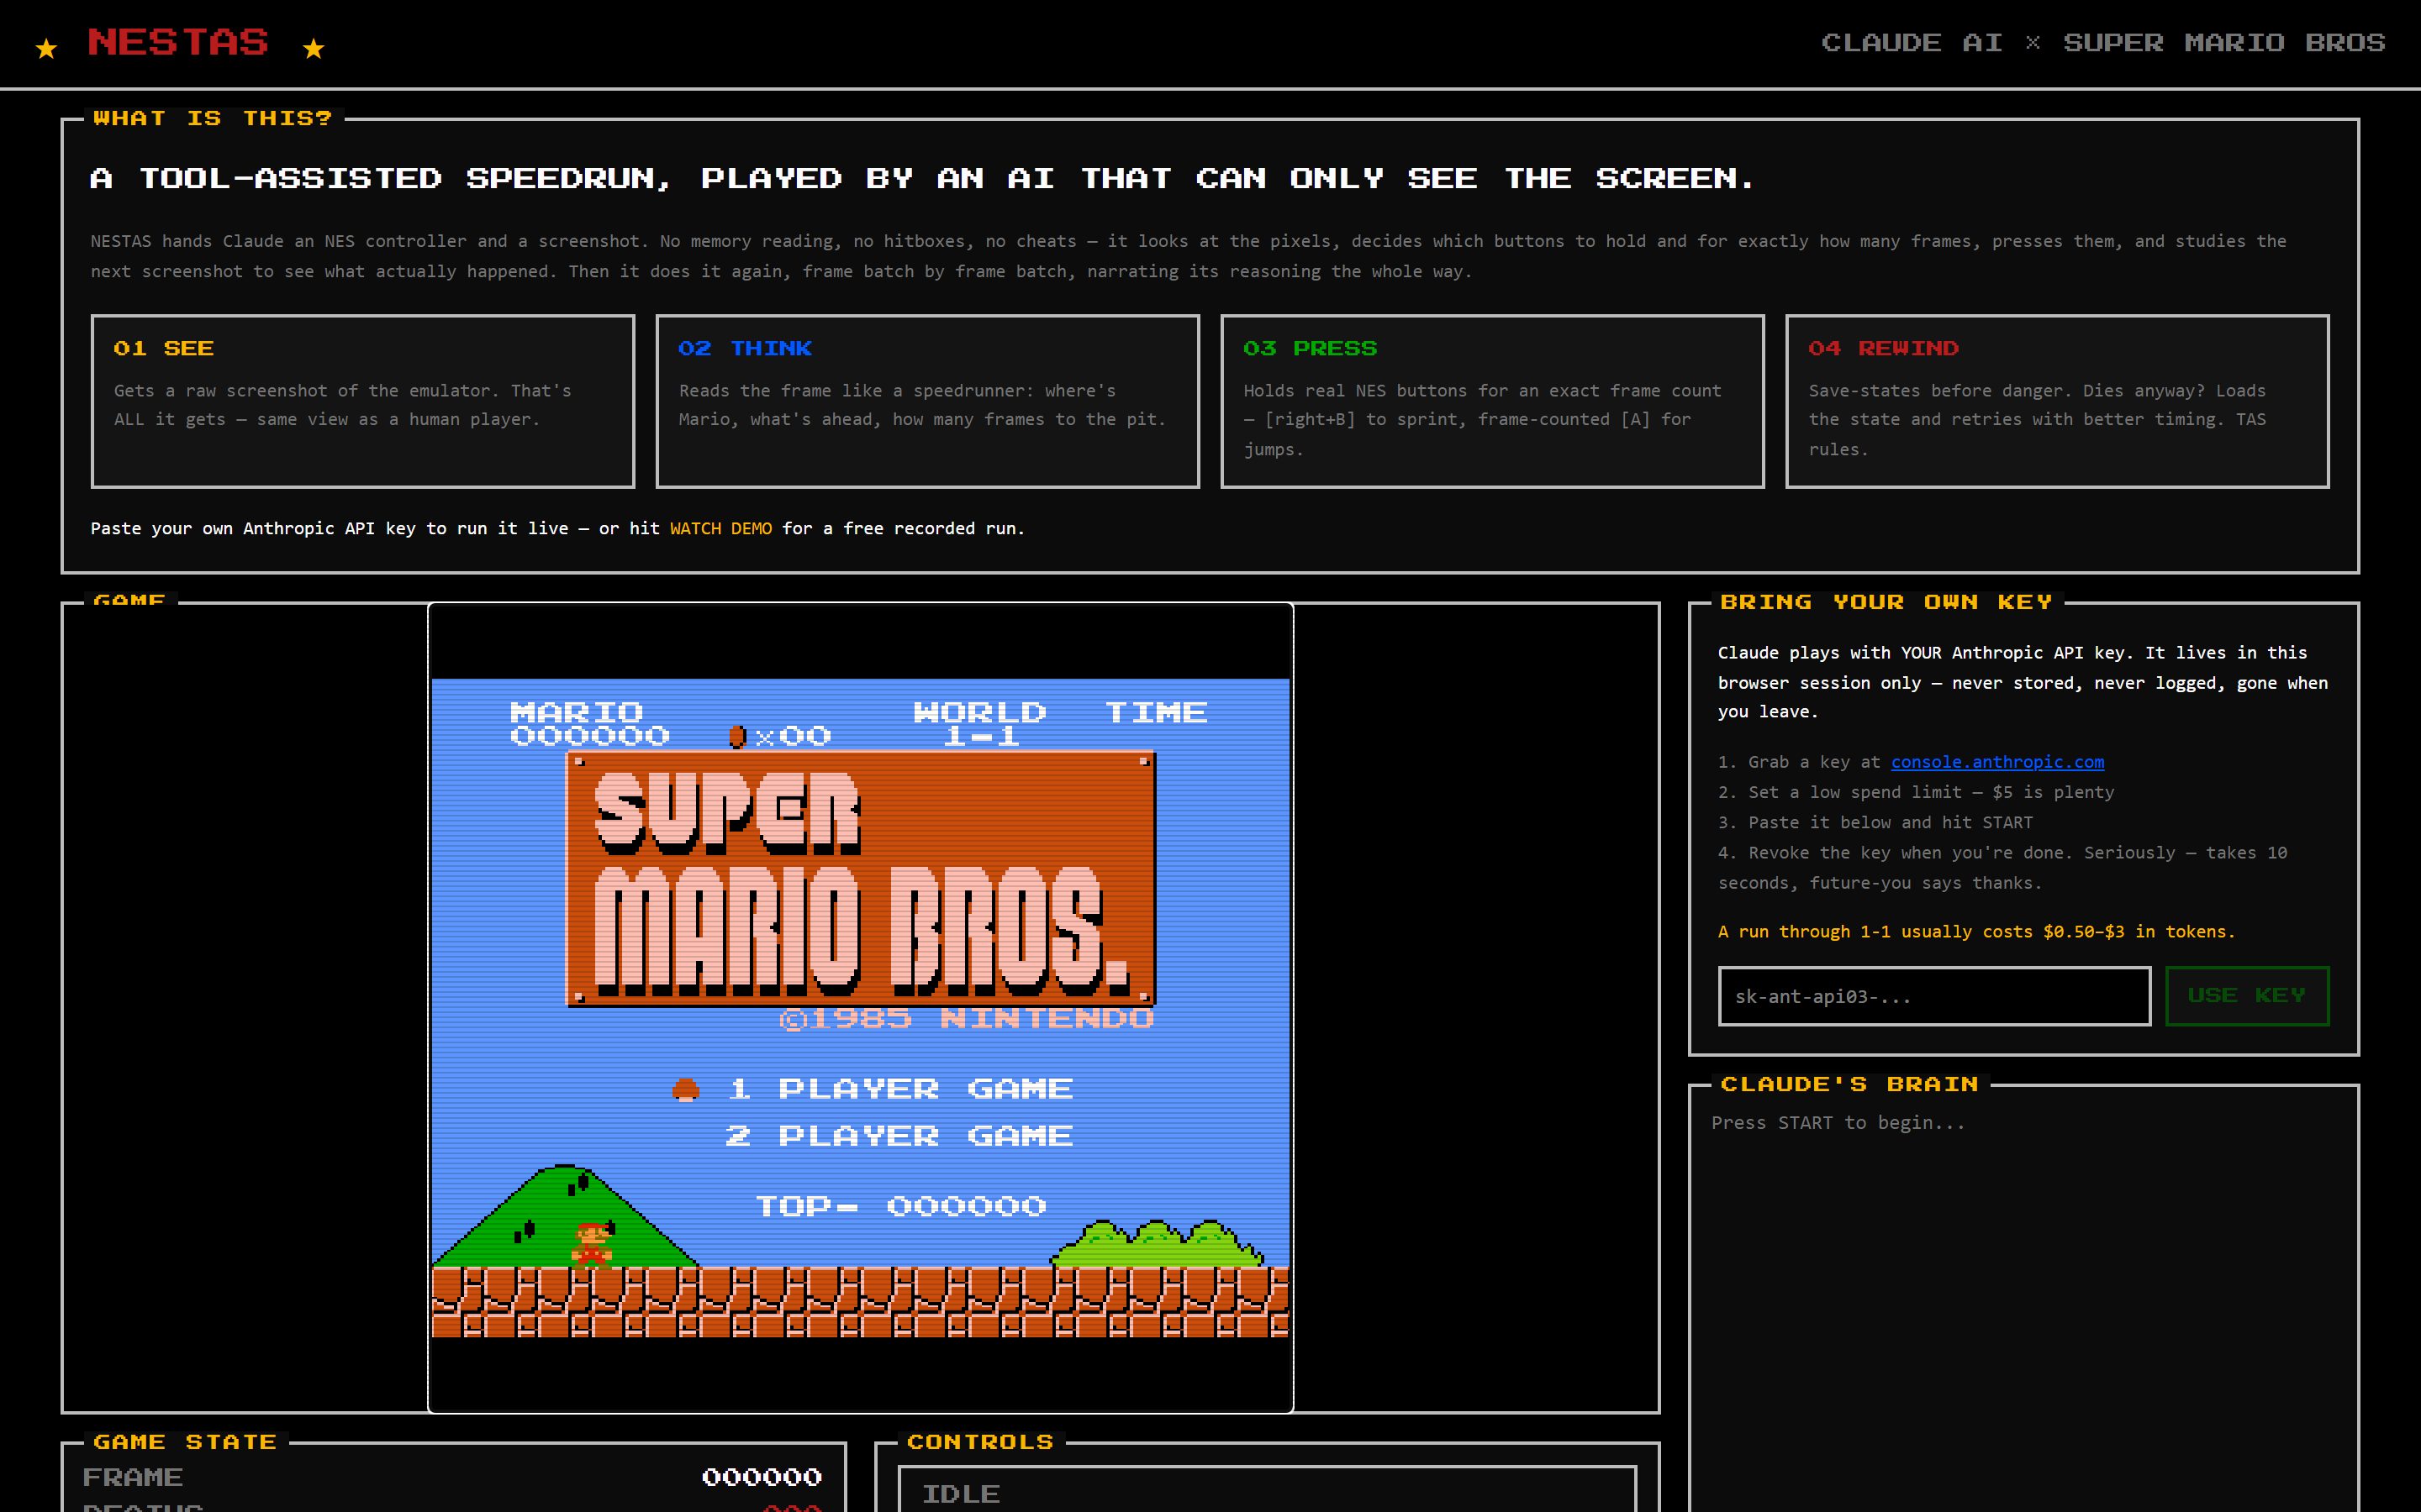Click the USE KEY button
The width and height of the screenshot is (2421, 1512).
click(x=2247, y=996)
